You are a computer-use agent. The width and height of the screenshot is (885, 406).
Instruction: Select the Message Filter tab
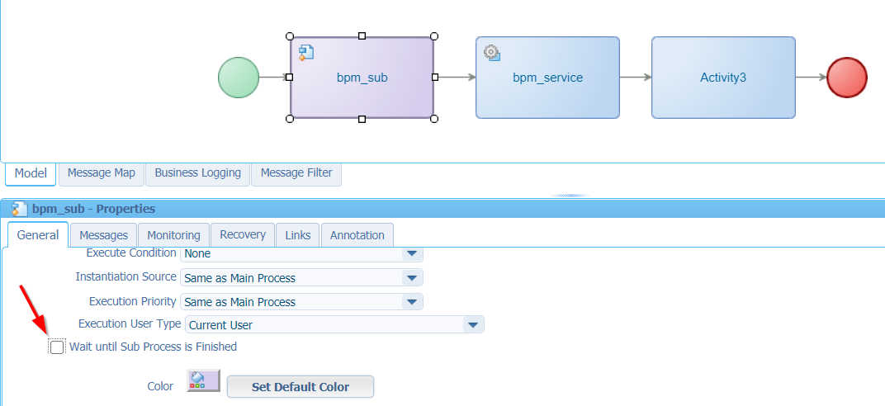296,173
